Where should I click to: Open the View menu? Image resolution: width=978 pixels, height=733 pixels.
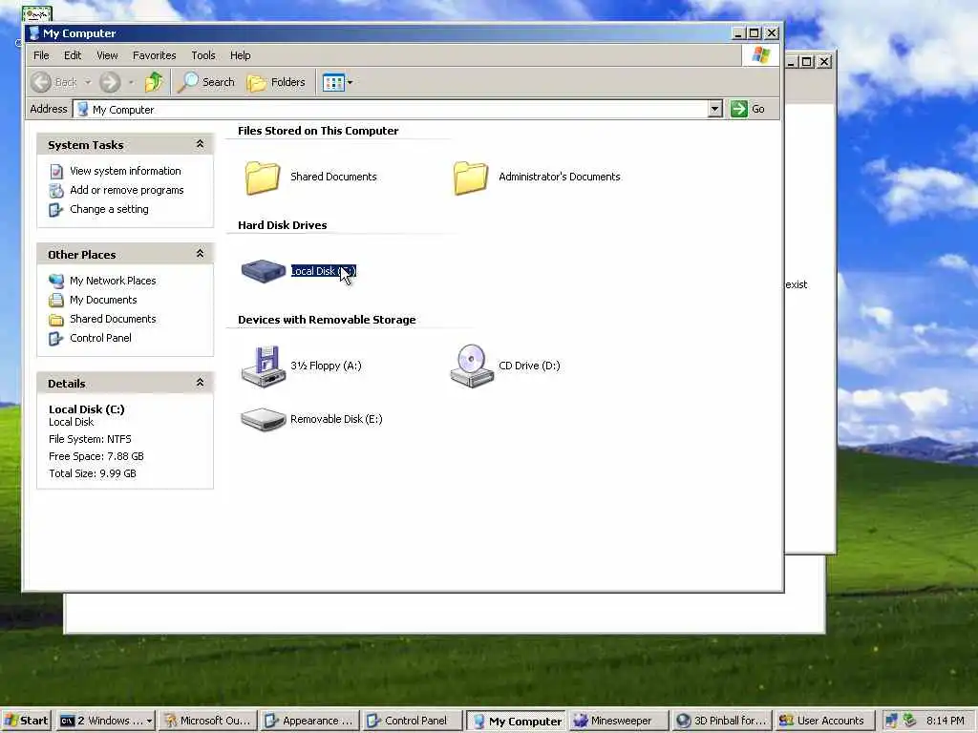[x=107, y=55]
